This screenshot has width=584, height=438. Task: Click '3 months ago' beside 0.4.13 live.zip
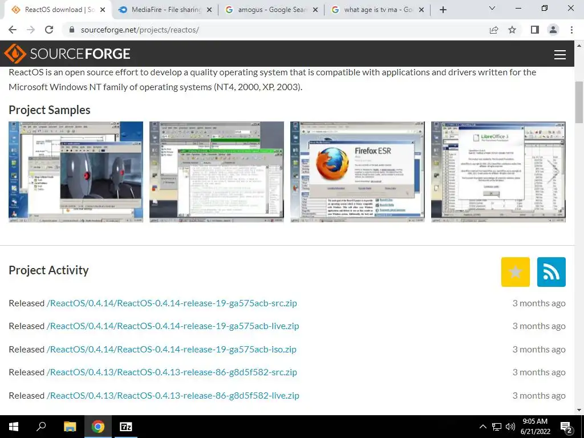[x=539, y=396]
